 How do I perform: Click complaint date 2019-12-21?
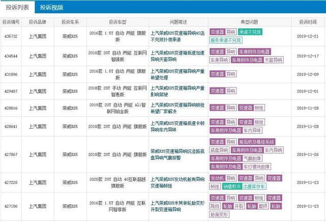(x=308, y=36)
